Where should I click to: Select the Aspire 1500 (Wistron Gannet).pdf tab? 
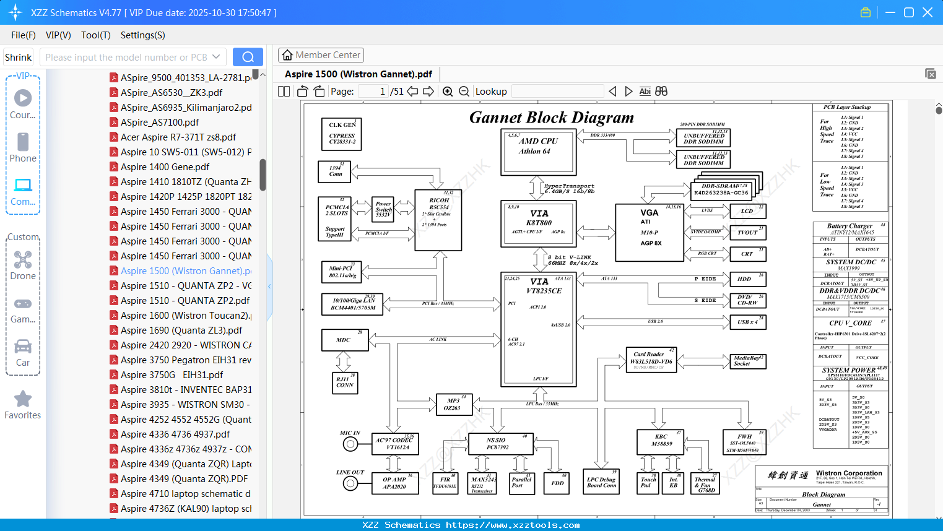click(x=359, y=74)
